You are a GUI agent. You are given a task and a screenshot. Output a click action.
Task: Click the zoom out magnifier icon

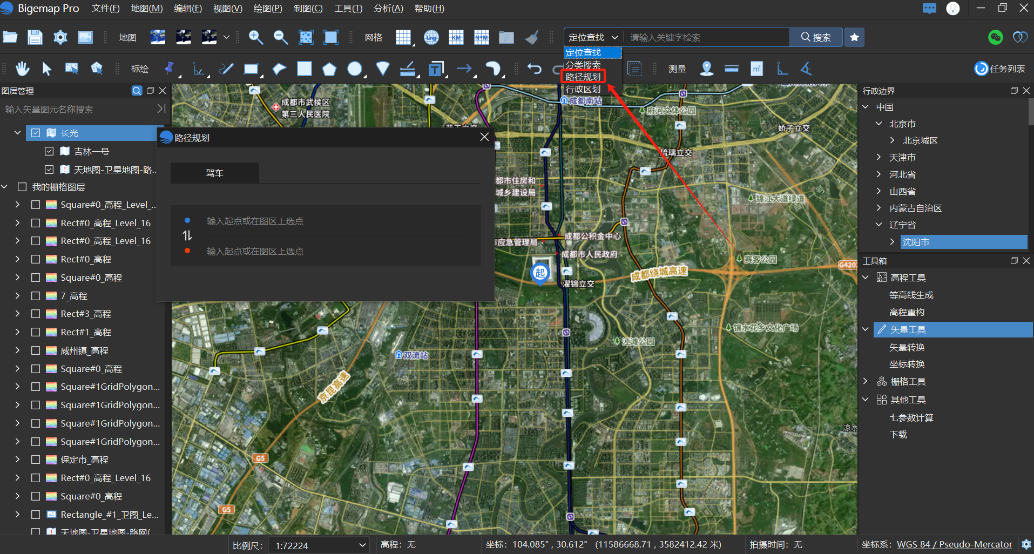281,37
